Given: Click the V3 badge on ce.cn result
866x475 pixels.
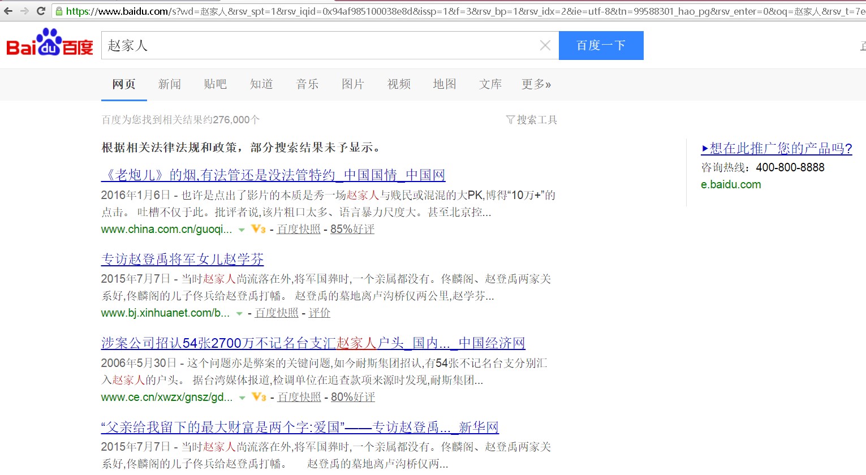Looking at the screenshot, I should click(x=259, y=397).
